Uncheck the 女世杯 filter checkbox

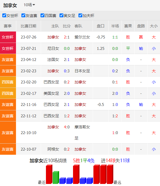(x=4, y=16)
